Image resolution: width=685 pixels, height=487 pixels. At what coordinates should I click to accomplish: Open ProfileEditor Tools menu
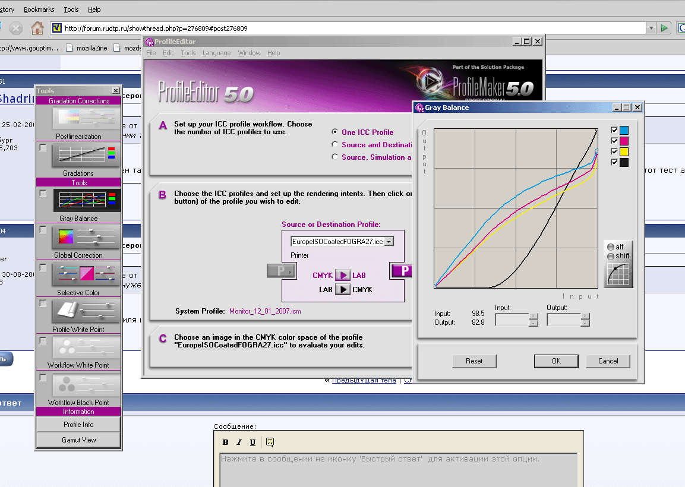(188, 53)
